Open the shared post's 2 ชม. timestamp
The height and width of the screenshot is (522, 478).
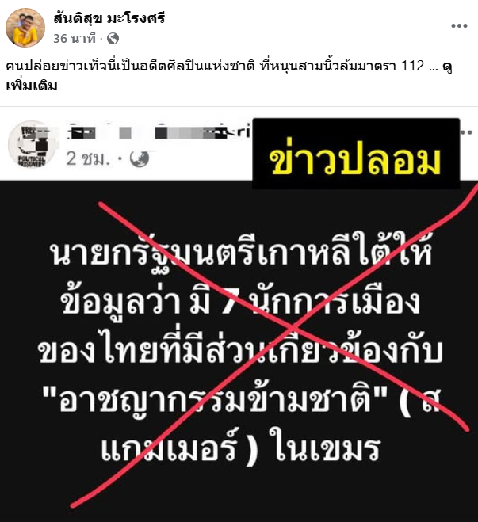point(88,158)
